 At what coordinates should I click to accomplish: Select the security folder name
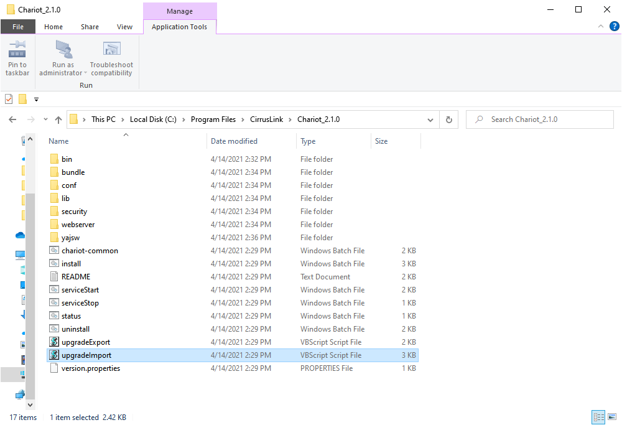tap(74, 212)
